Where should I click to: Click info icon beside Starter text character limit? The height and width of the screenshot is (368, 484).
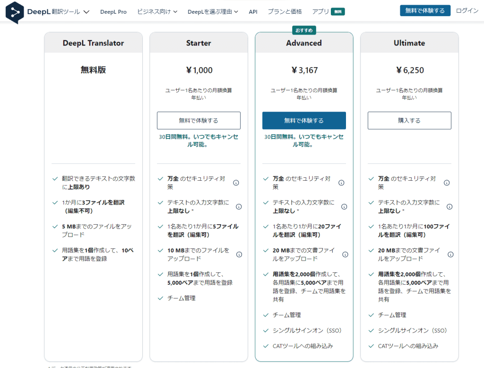coord(239,206)
